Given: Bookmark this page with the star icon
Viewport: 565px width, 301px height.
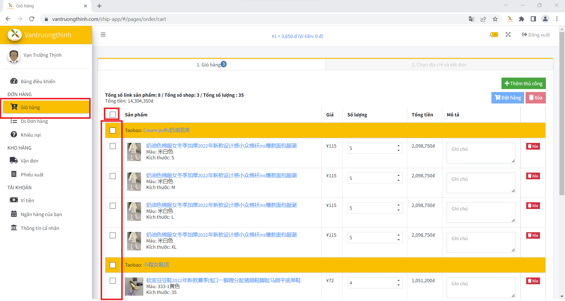Looking at the screenshot, I should click(495, 19).
